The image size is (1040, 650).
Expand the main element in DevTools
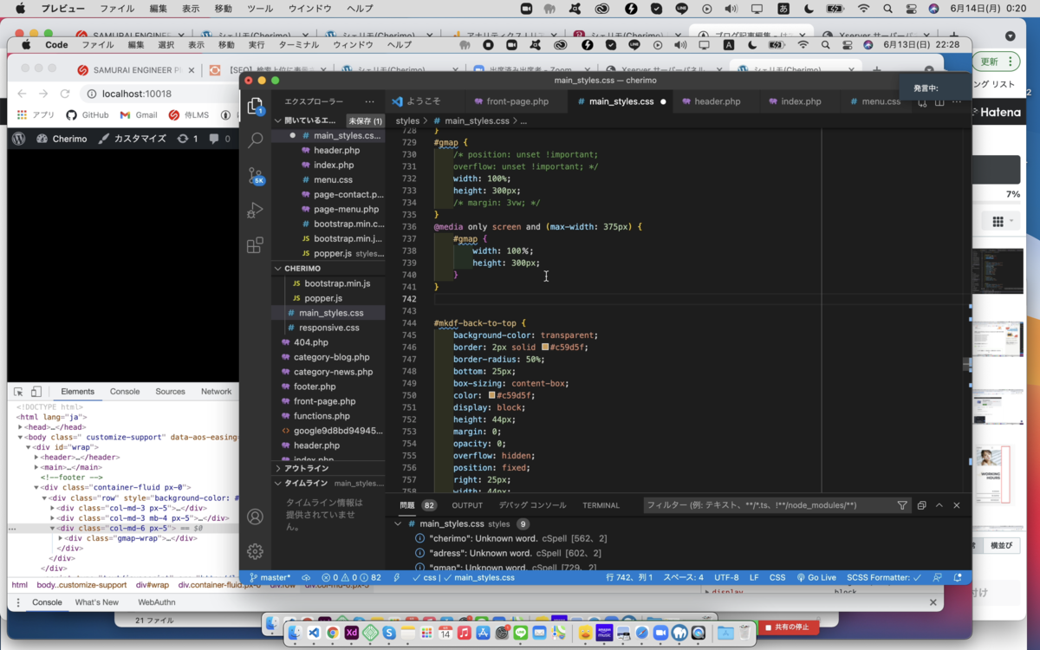pos(36,468)
